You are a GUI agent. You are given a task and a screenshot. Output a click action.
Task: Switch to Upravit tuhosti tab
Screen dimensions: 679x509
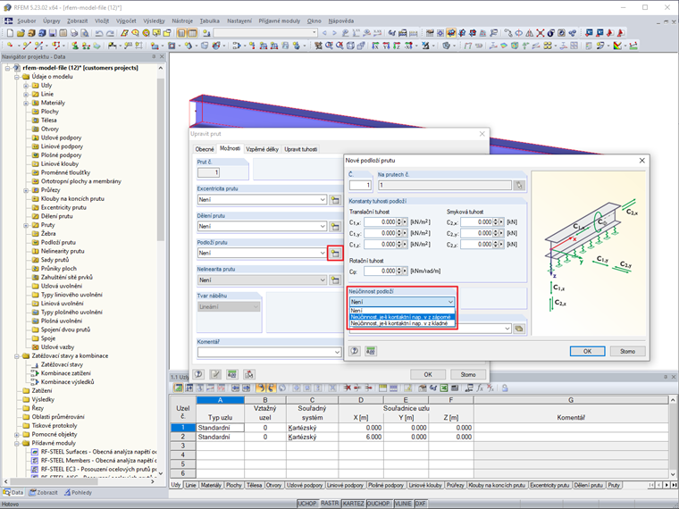tap(301, 149)
